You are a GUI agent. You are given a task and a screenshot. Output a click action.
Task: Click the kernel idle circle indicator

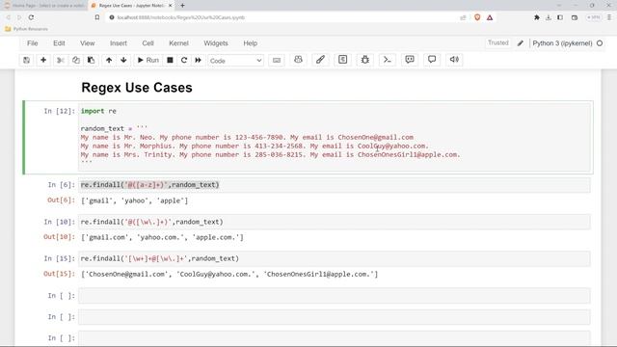point(600,43)
